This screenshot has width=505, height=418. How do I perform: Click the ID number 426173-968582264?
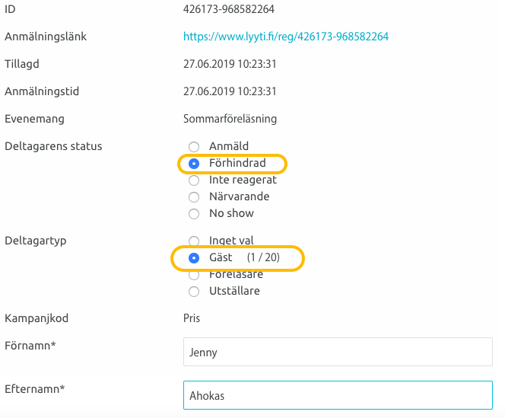[229, 9]
